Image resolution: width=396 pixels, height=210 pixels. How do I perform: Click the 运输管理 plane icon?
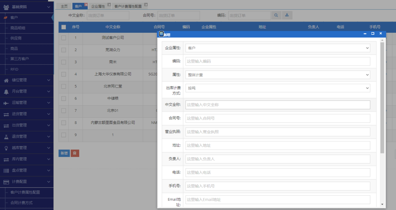click(6, 103)
